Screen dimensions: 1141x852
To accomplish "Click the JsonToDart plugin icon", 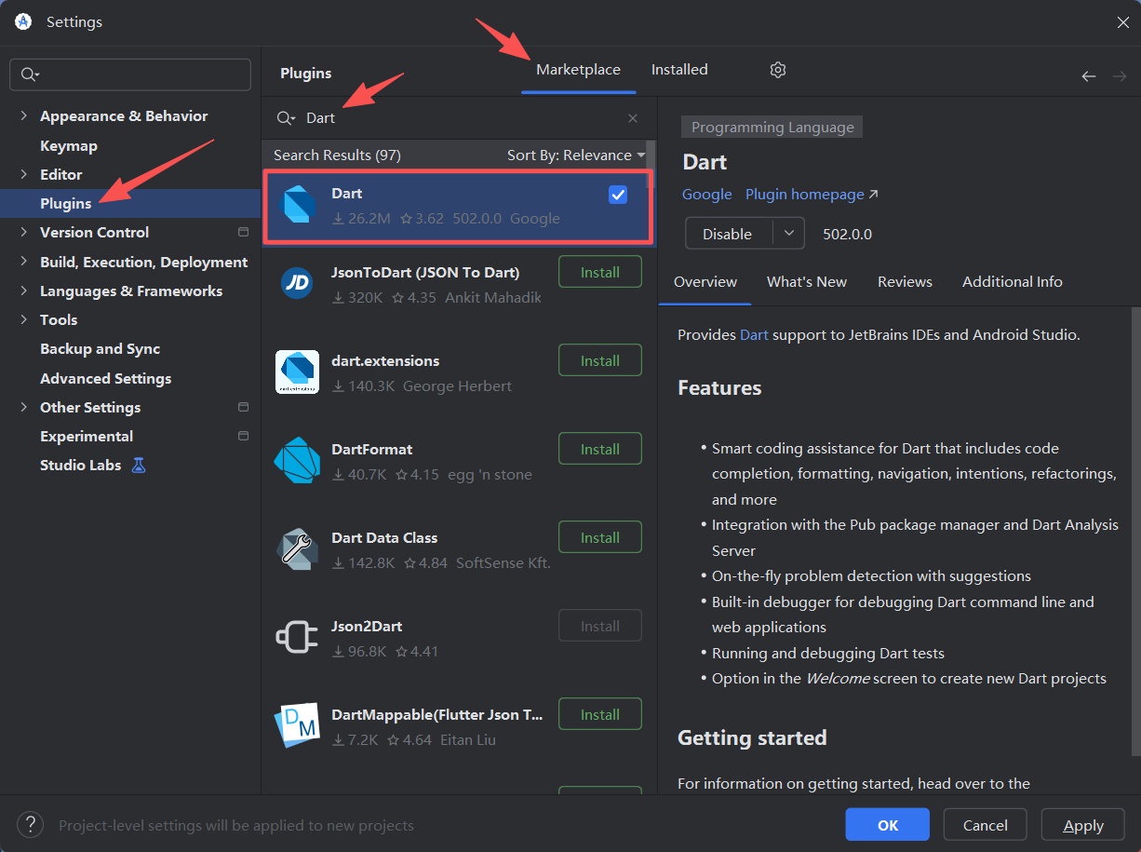I will click(x=298, y=284).
